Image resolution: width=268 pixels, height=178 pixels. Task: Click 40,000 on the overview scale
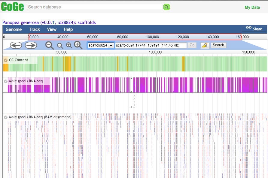(63, 37)
